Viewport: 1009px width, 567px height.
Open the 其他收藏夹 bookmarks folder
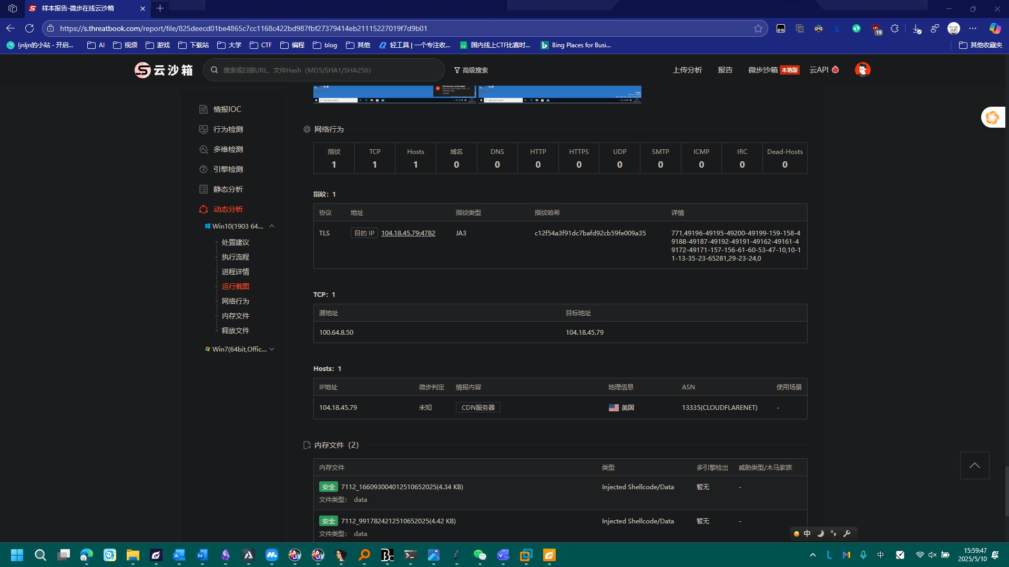pos(981,45)
